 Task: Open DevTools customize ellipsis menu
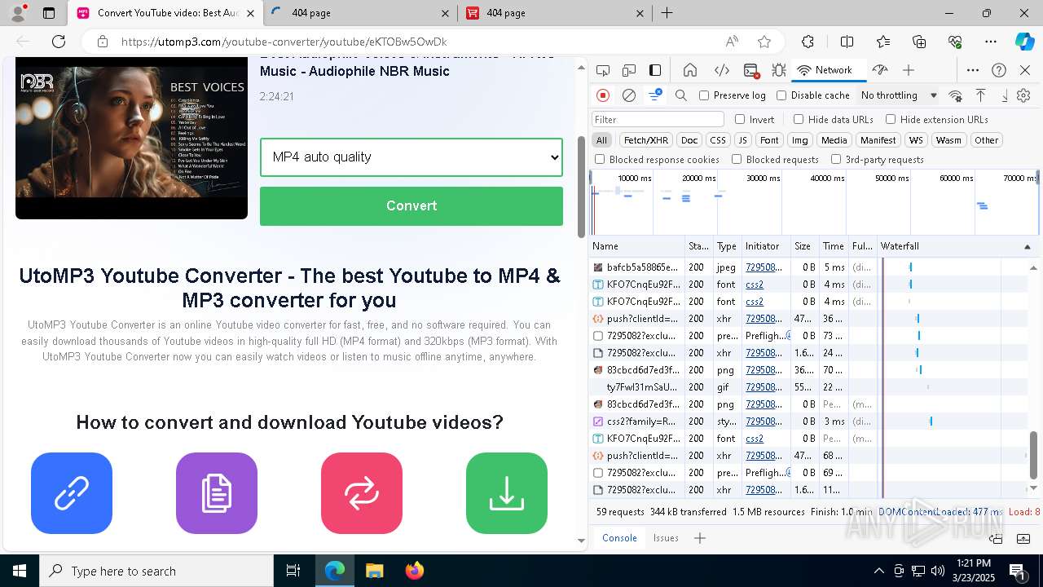tap(973, 70)
